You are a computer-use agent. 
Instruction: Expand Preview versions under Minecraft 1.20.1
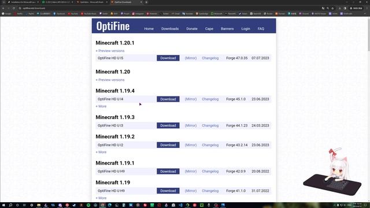110,51
